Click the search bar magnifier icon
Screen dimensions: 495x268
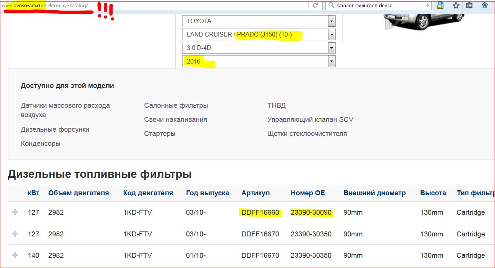(x=331, y=5)
